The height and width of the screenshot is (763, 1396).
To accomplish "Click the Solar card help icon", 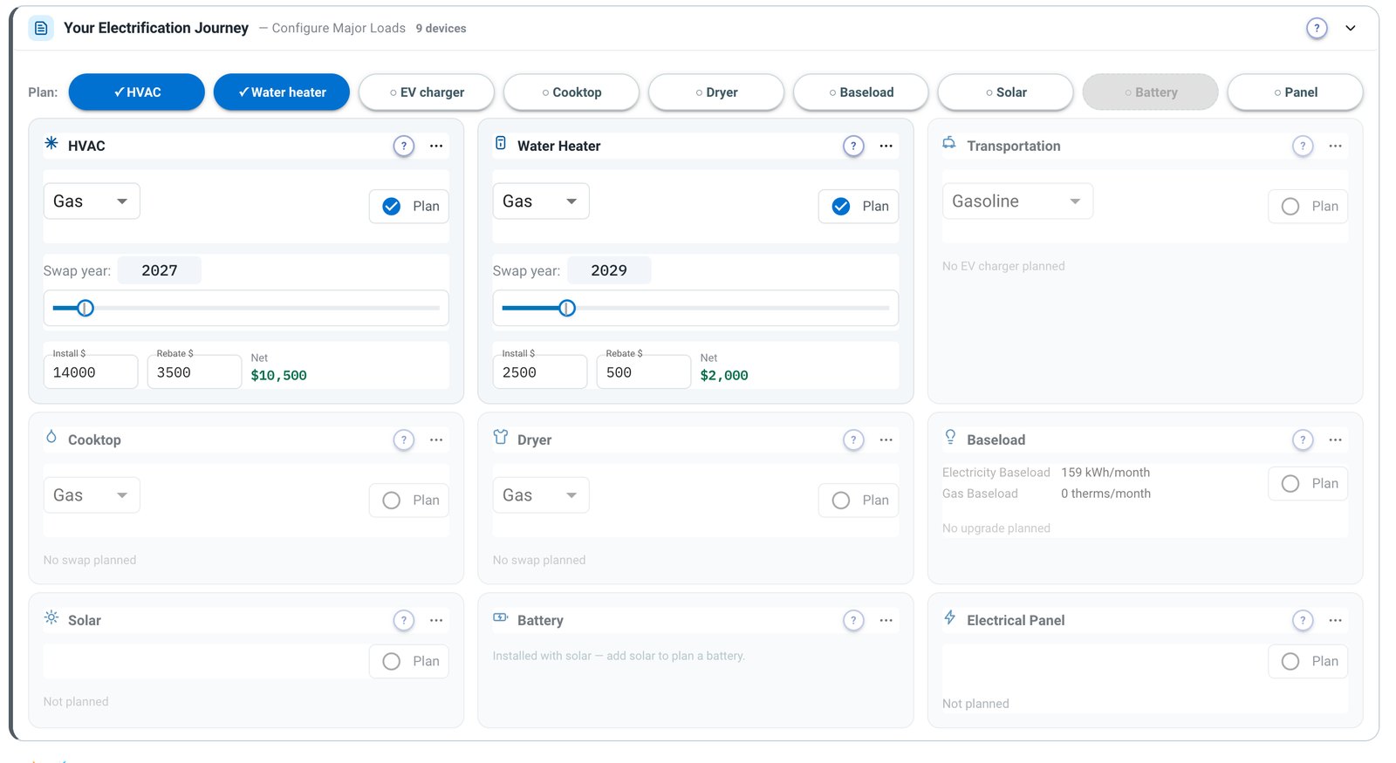I will pyautogui.click(x=403, y=620).
